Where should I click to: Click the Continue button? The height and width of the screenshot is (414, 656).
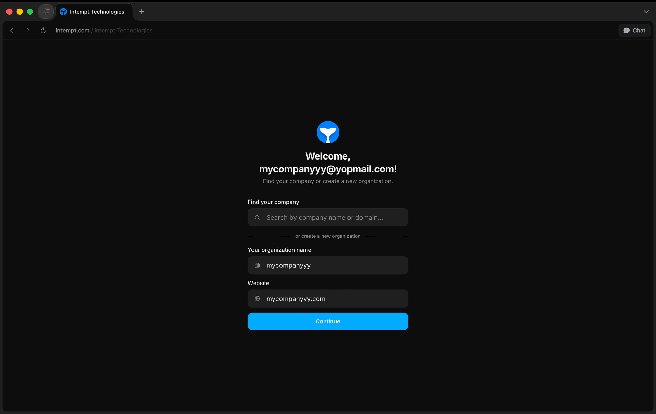click(328, 321)
